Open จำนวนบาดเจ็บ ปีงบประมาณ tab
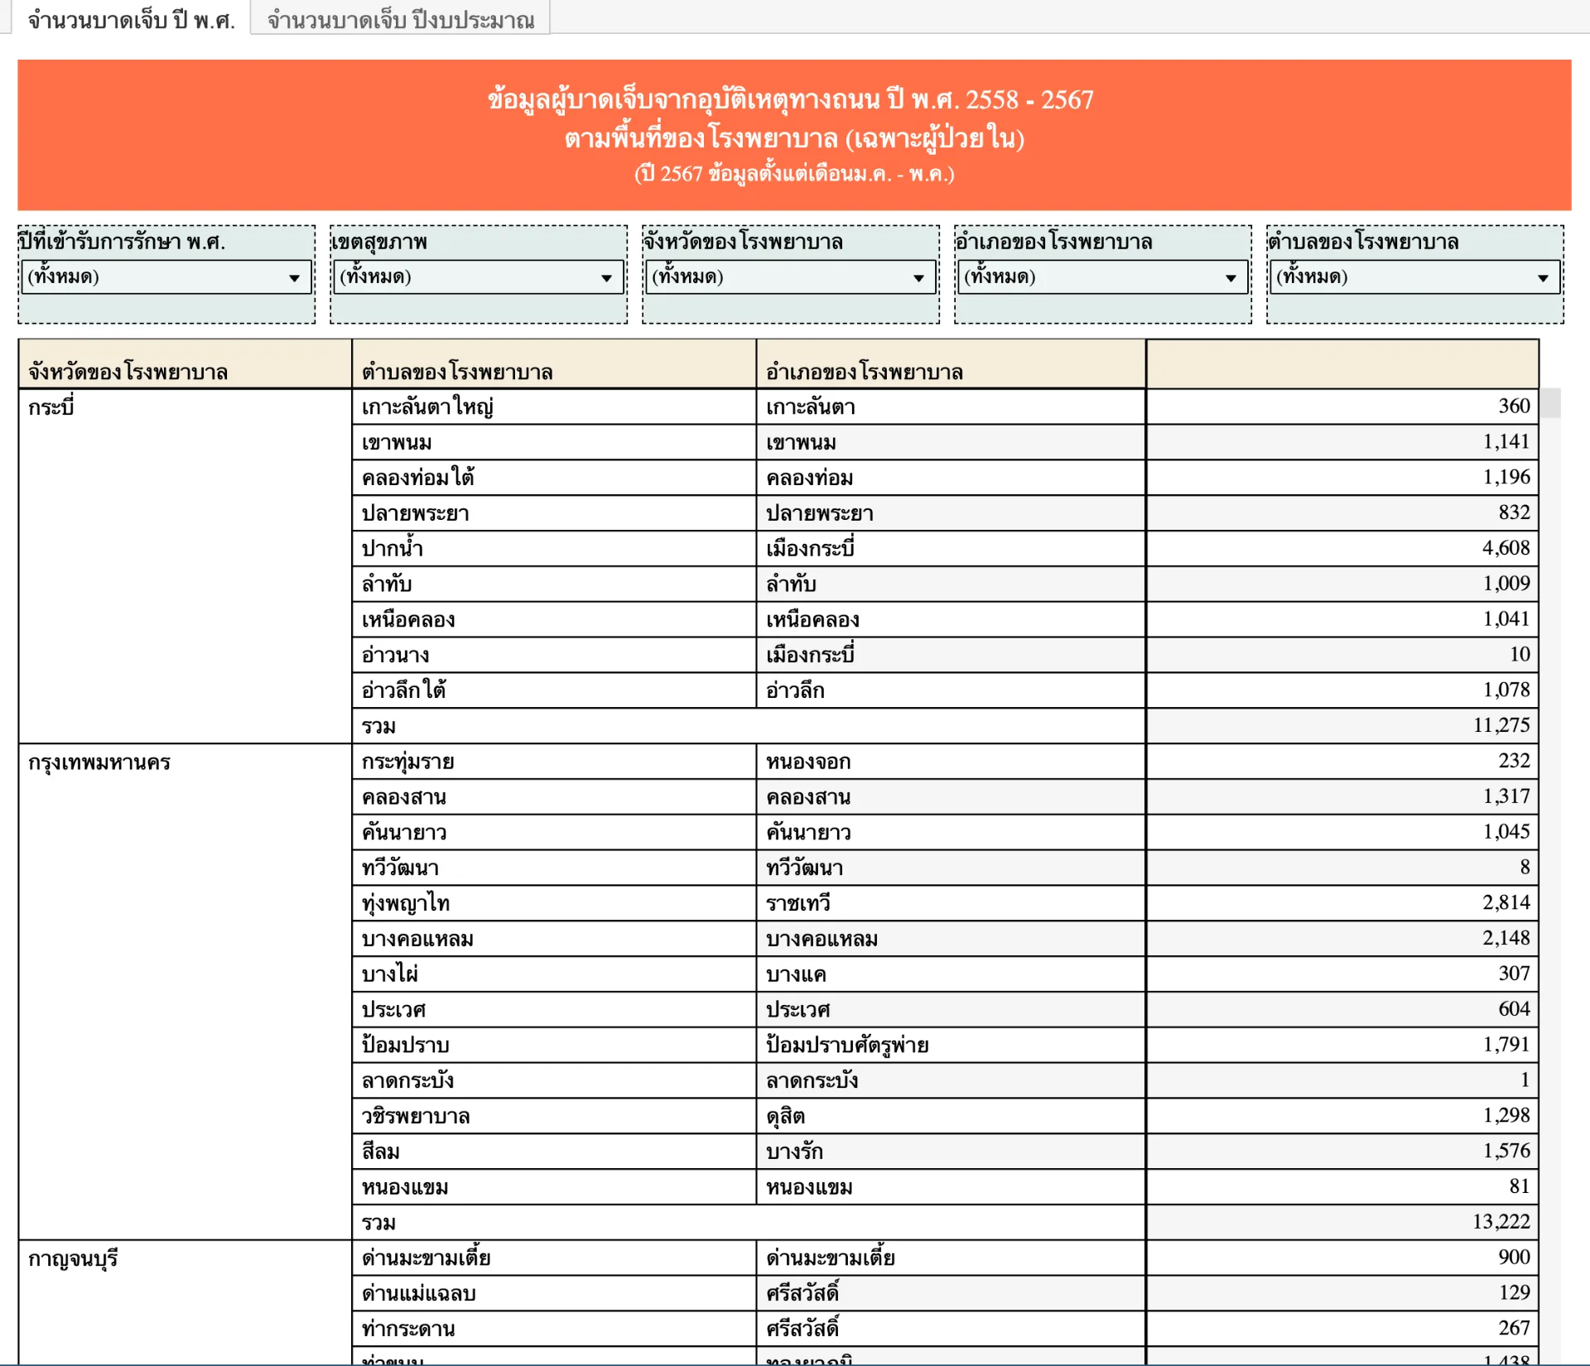Screen dimensions: 1590x1366 pos(401,18)
